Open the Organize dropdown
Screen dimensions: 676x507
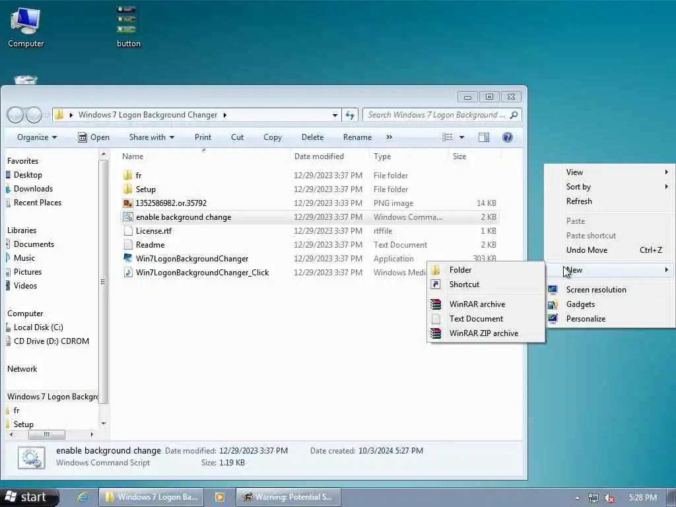(37, 137)
